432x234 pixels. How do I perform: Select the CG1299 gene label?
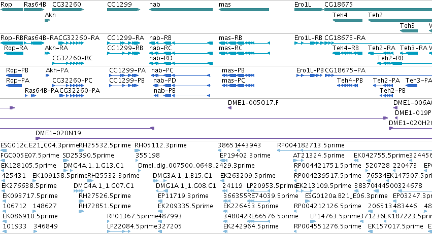coord(120,5)
